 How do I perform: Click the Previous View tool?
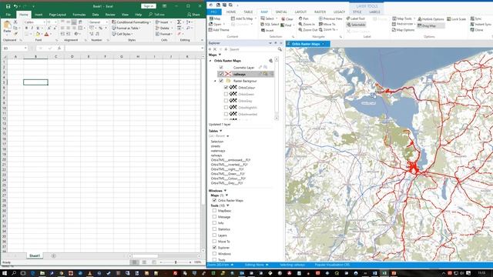[330, 18]
